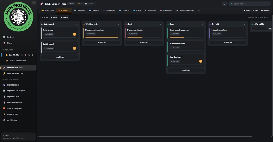Add card to the Stuck column

coord(144,42)
